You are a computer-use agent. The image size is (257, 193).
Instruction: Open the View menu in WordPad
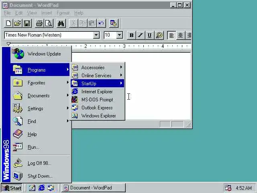tap(32, 13)
